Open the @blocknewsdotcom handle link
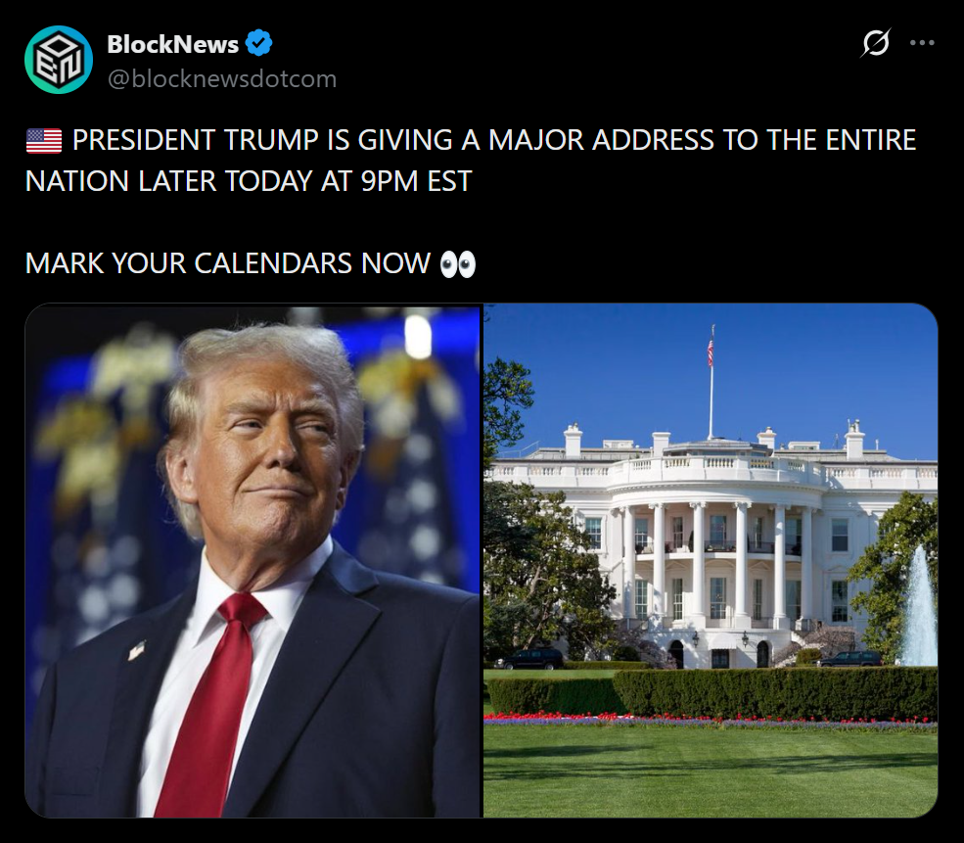 pos(222,78)
